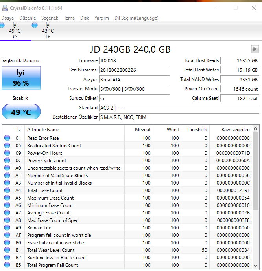
Task: Click the C: drive status orb icon
Action: (2, 26)
